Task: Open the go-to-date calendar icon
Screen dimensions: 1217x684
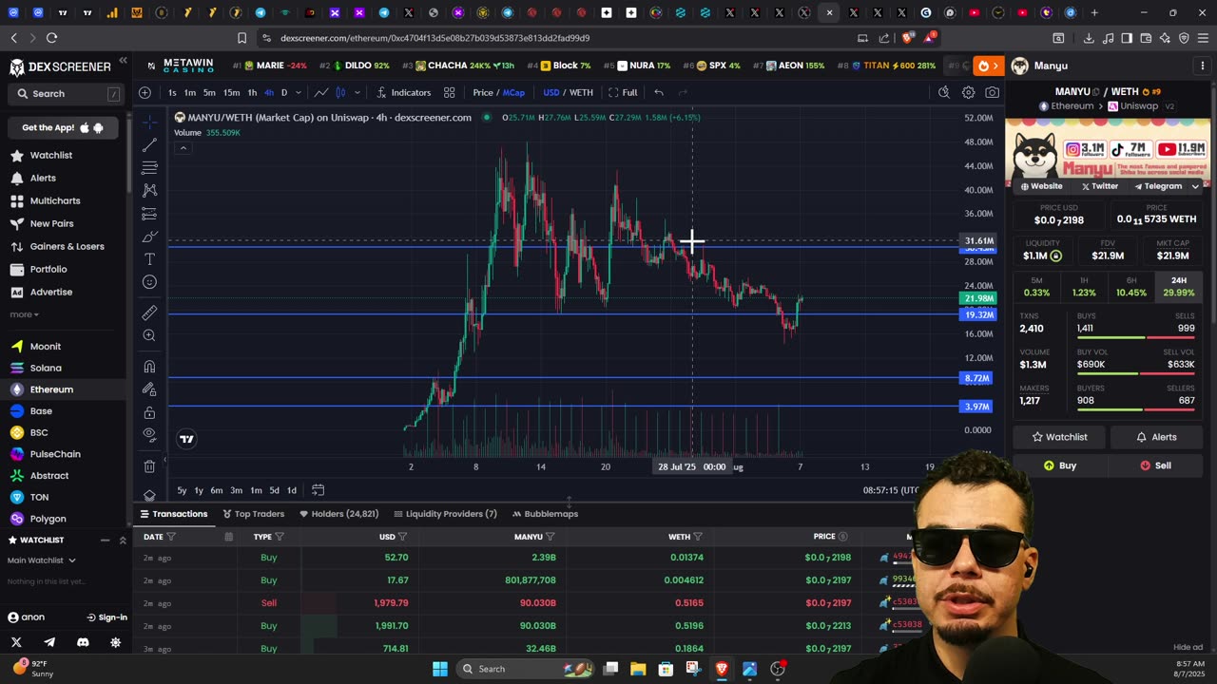Action: (x=318, y=490)
